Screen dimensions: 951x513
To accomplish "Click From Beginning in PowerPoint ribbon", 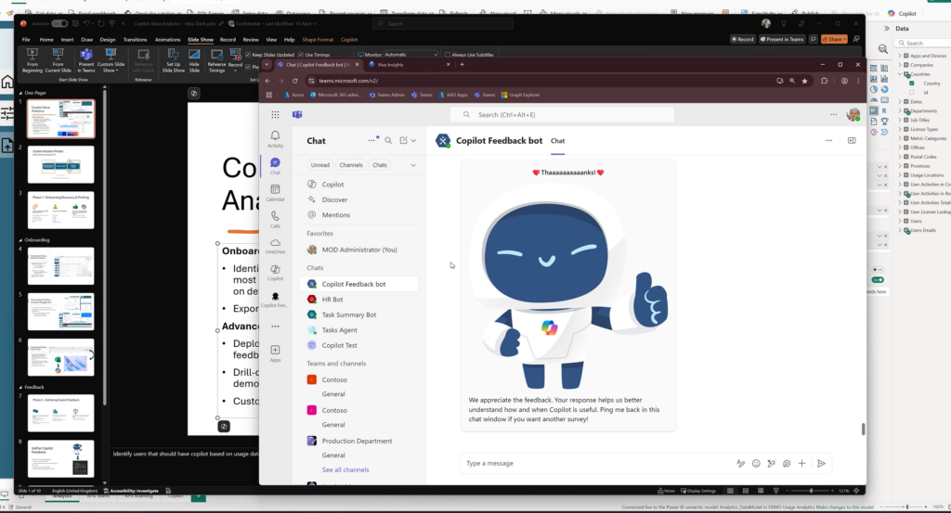I will pyautogui.click(x=33, y=60).
